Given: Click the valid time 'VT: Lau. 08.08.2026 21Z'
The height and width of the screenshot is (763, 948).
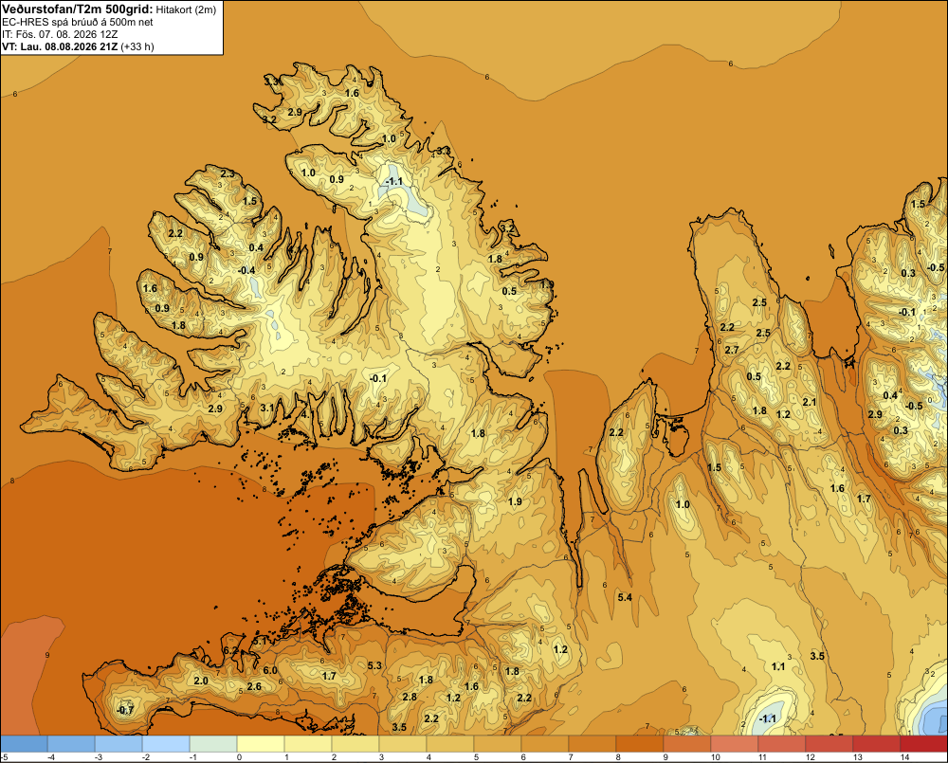Looking at the screenshot, I should [61, 46].
